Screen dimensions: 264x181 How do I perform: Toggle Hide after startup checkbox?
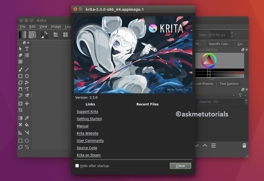(77, 166)
